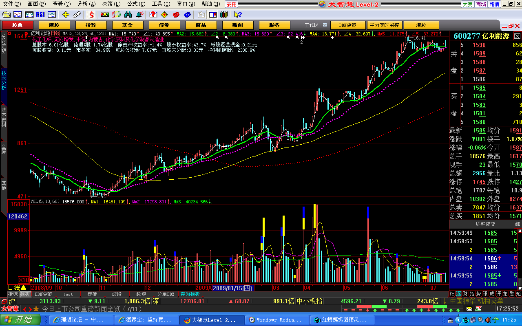Select the 波段 template tab
Screen dimensions: 522x326
(117, 294)
